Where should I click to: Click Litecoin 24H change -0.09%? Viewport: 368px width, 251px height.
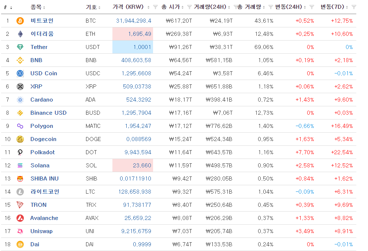tap(305, 192)
